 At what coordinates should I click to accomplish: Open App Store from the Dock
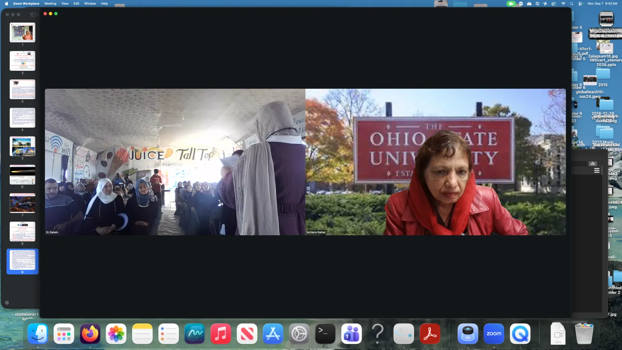273,334
